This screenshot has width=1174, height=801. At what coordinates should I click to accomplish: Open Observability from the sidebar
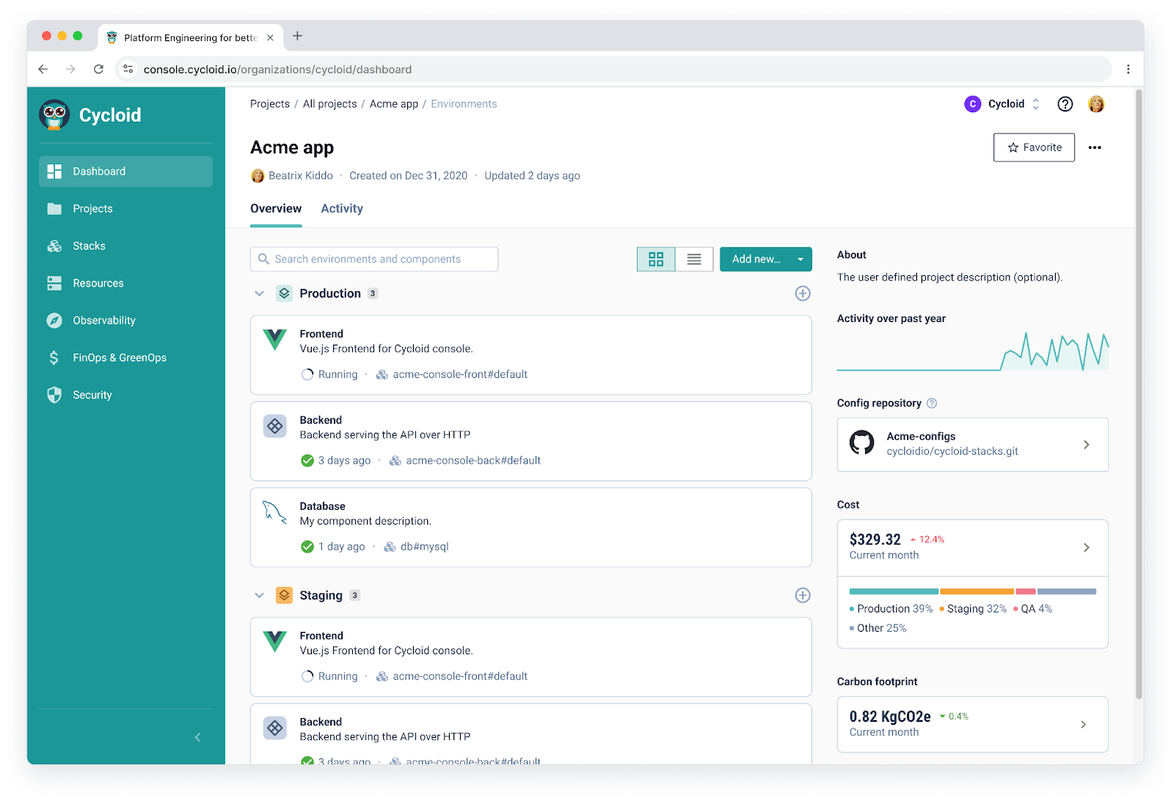103,321
